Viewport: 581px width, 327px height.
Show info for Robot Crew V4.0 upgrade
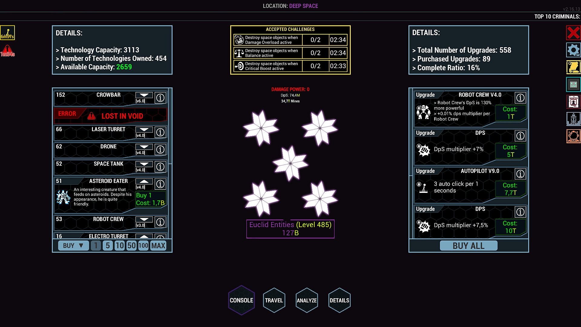[x=520, y=98]
